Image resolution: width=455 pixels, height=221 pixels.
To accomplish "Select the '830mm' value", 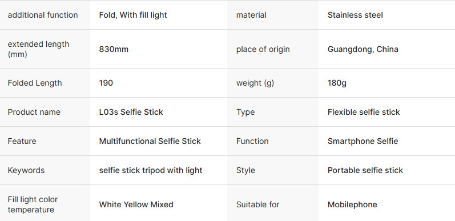I will (x=114, y=49).
